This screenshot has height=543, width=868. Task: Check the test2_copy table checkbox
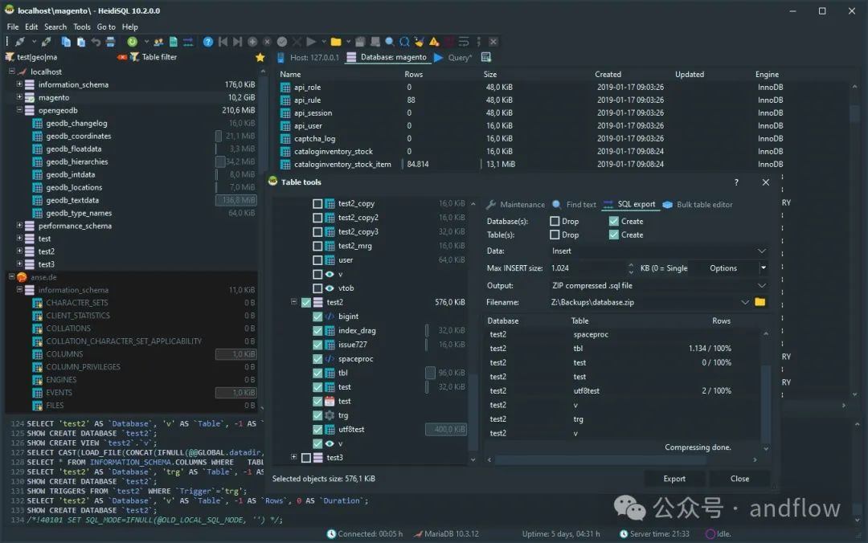[x=317, y=204]
